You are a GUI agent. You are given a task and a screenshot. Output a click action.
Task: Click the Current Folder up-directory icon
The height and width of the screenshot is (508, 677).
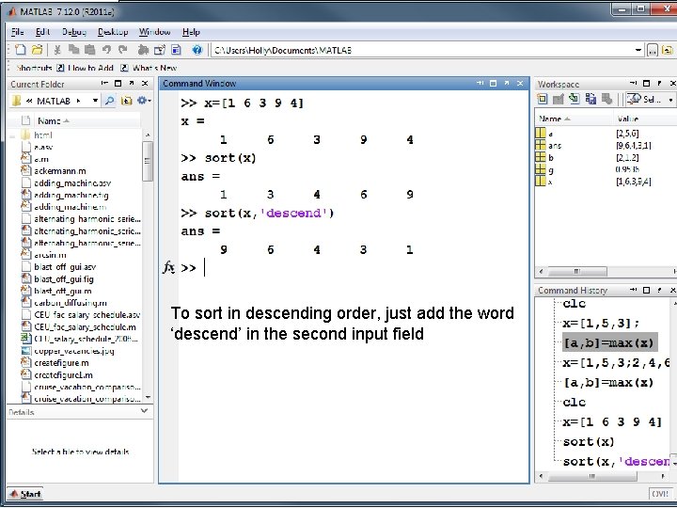coord(127,101)
